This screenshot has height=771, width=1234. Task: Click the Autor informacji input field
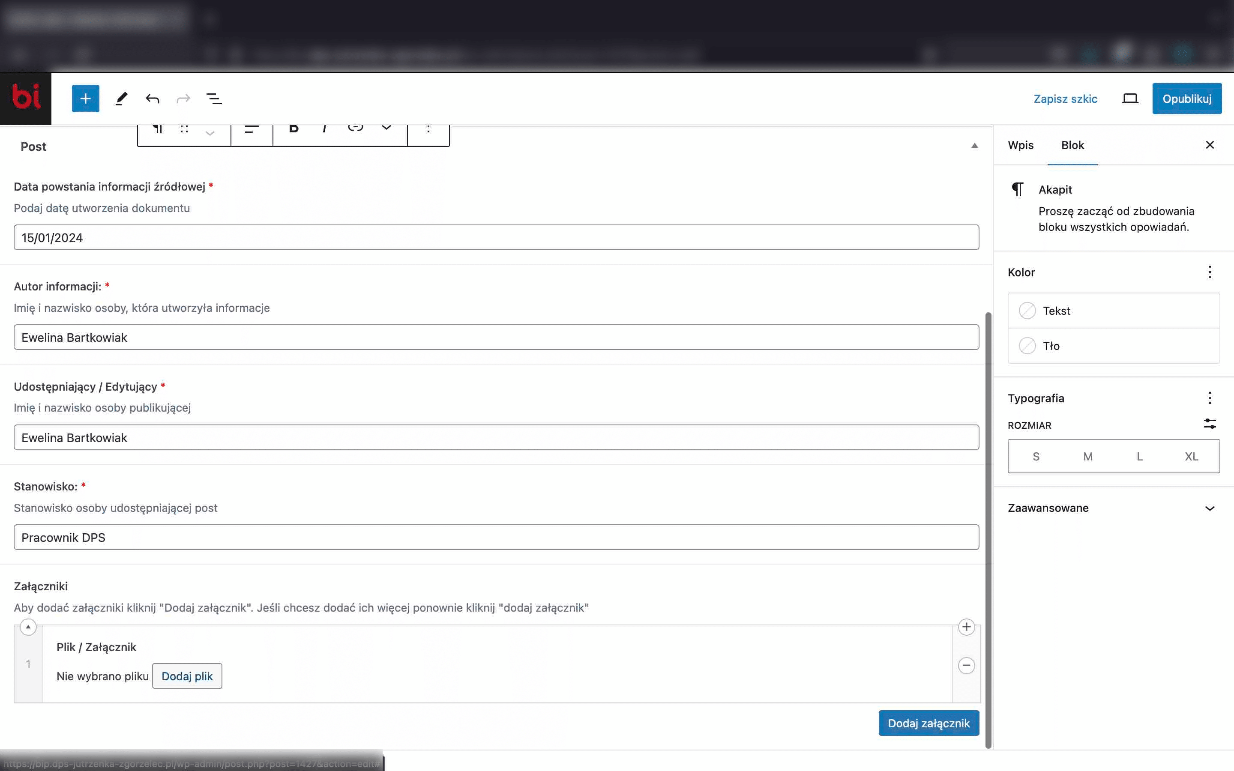[496, 337]
